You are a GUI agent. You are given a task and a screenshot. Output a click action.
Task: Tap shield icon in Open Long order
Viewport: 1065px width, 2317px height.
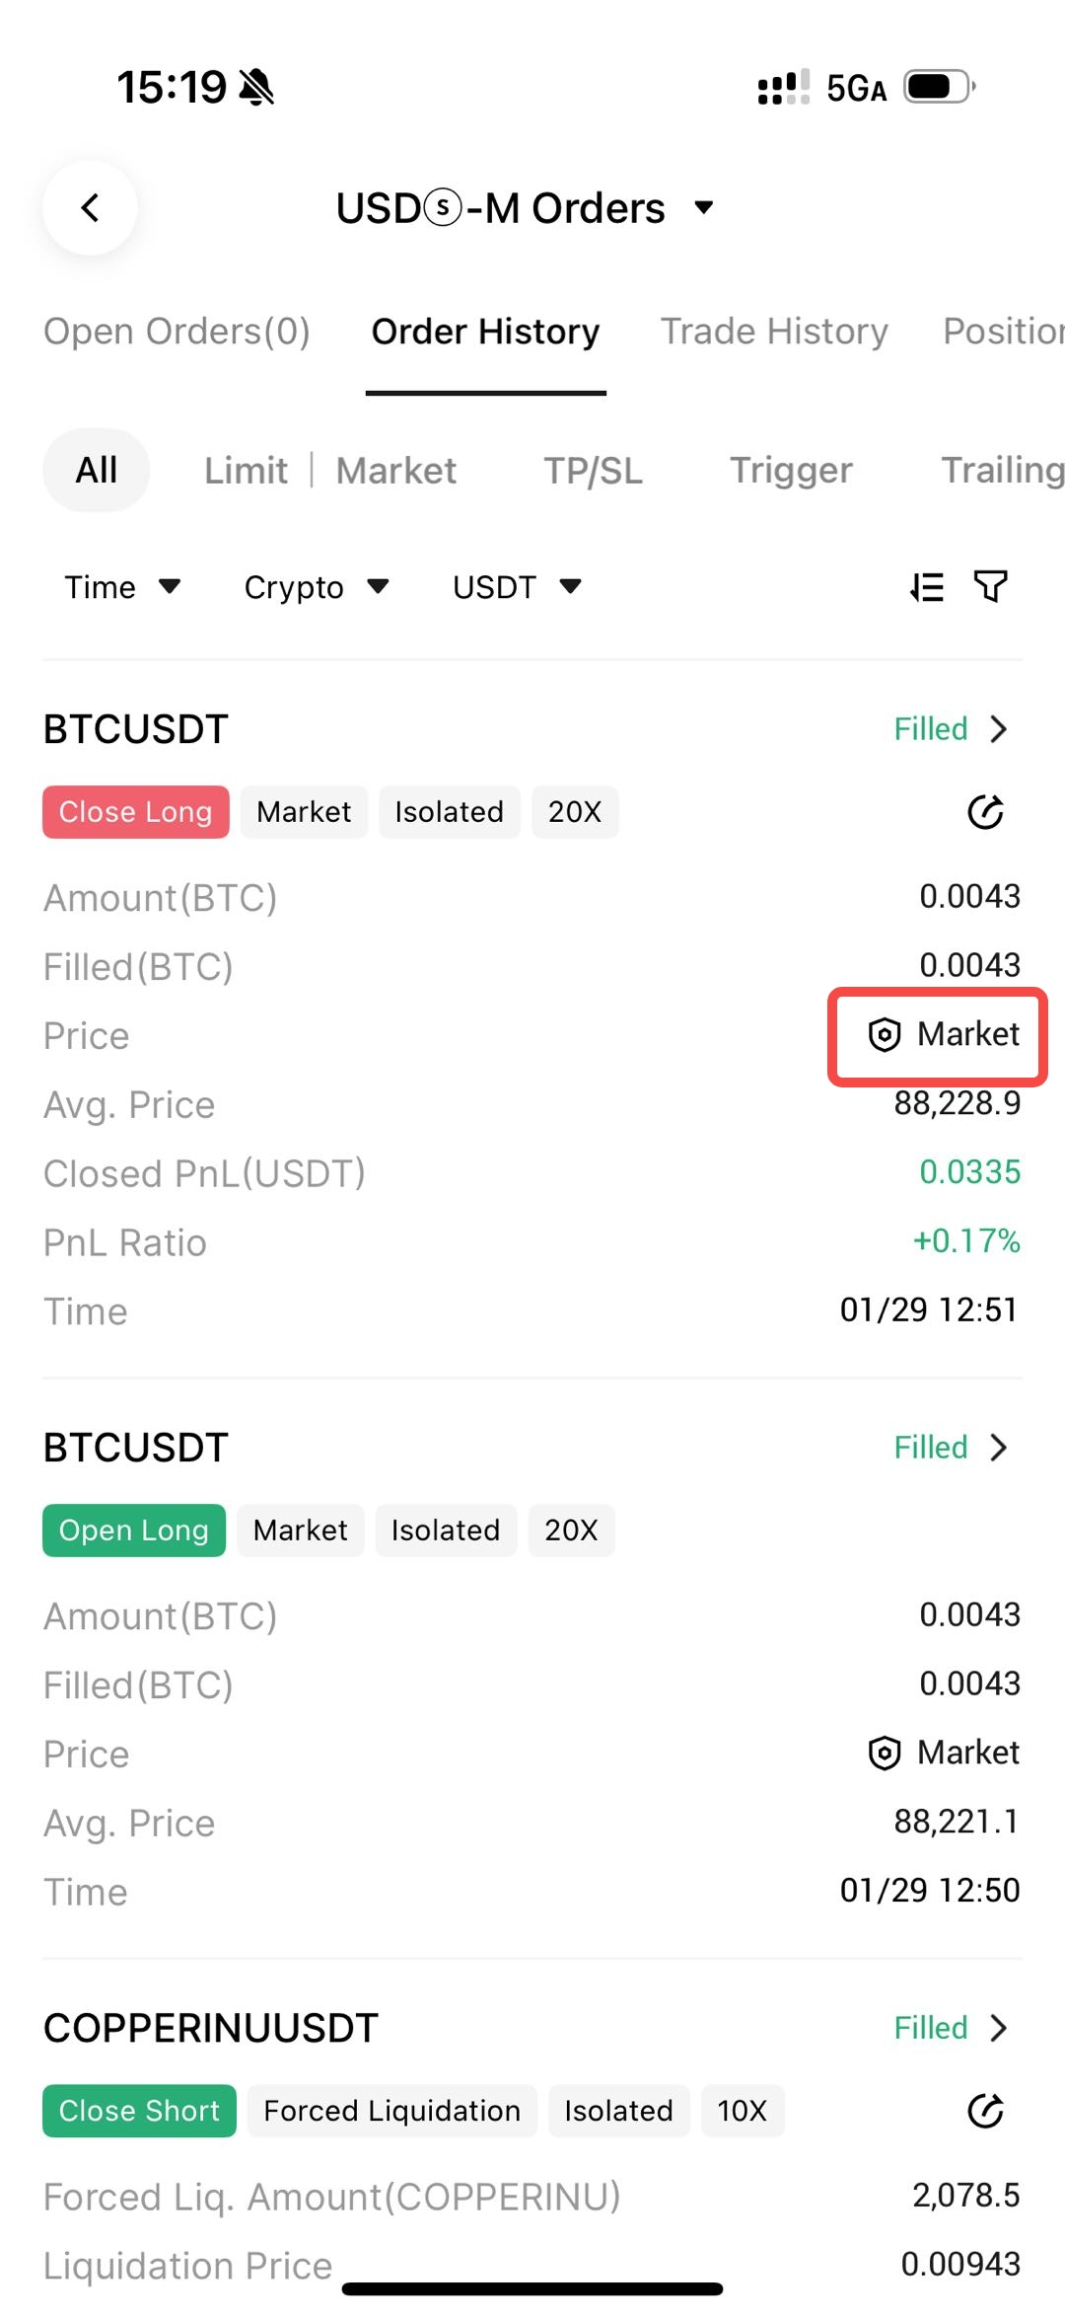[885, 1753]
